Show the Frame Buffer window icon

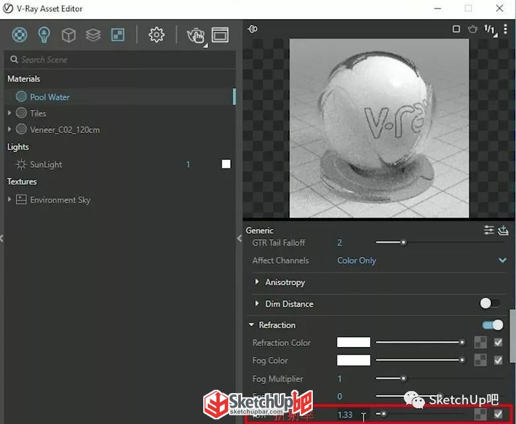click(220, 35)
